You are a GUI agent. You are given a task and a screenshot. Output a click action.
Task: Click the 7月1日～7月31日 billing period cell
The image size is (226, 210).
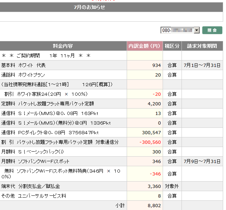(202, 65)
